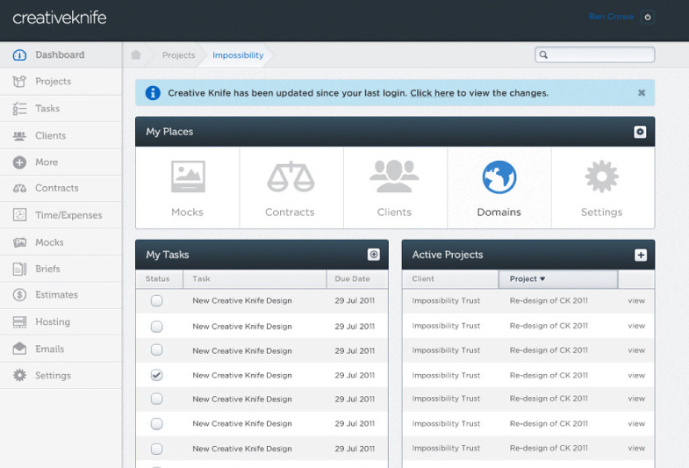Open Hosting label in sidebar menu

coord(53,321)
